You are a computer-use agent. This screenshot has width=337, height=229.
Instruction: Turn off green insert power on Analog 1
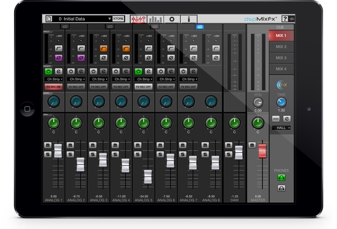(x=49, y=71)
